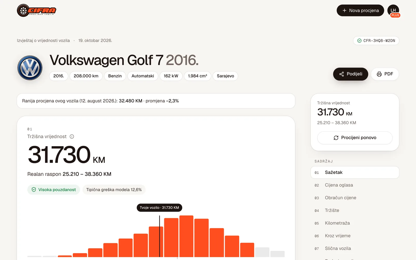The width and height of the screenshot is (416, 260).
Task: Start a new valuation with Nova procjena
Action: pyautogui.click(x=360, y=10)
